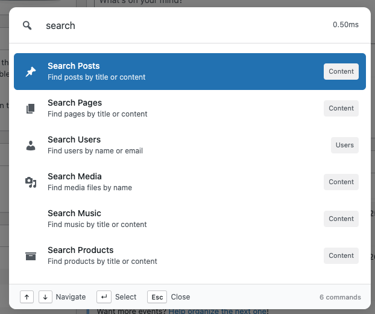The width and height of the screenshot is (375, 314).
Task: Choose the Search Users command
Action: pos(190,146)
